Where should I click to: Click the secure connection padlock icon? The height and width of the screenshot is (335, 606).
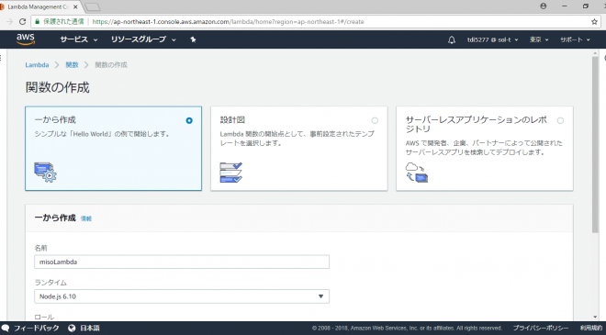click(x=37, y=22)
